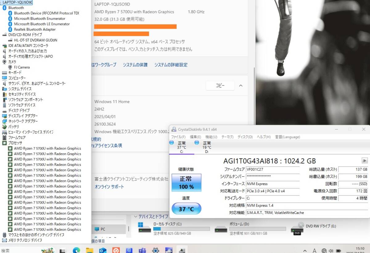Show the next disk arrow in CrystalDiskInfo
This screenshot has height=253, width=370.
point(364,161)
